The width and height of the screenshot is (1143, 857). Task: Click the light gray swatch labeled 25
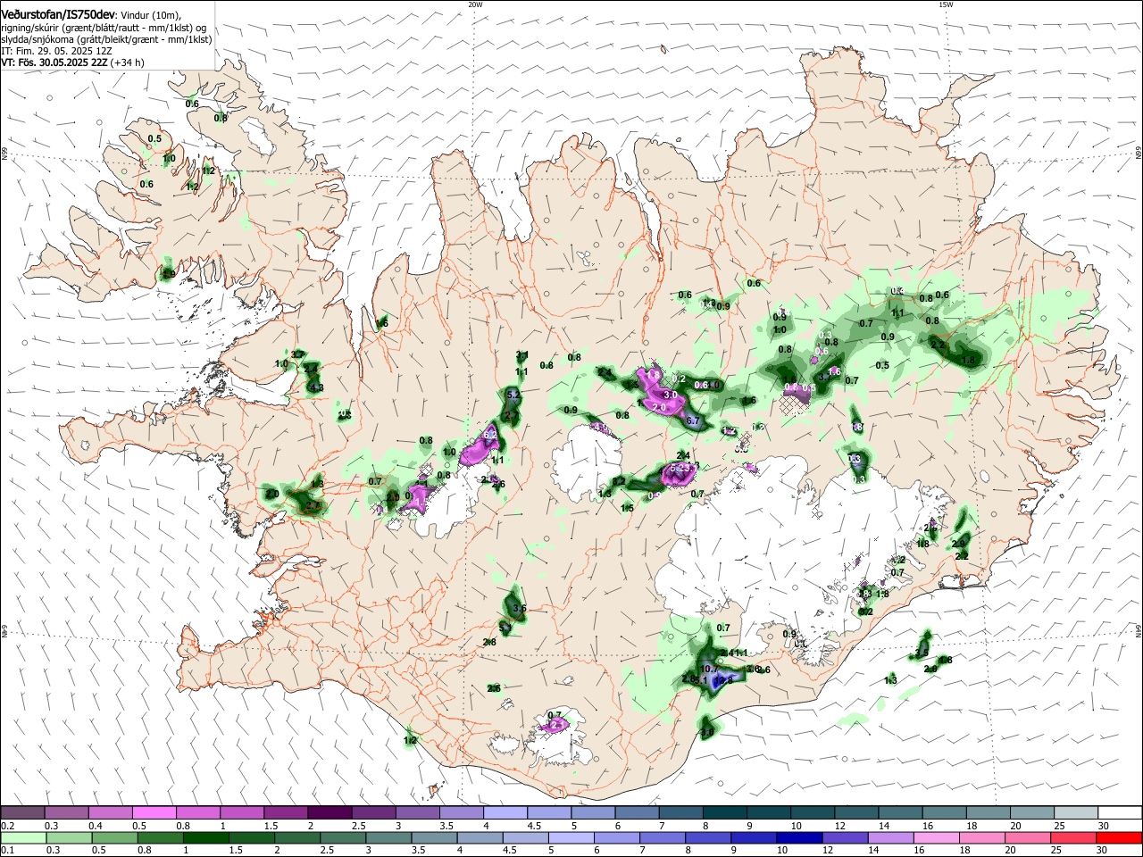(1074, 812)
